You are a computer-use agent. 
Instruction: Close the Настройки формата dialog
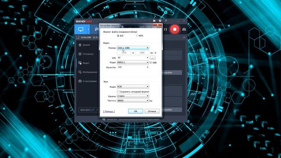[x=157, y=25]
